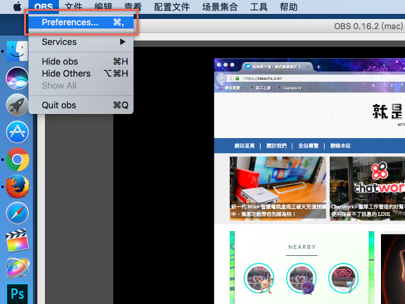Open App Store from the dock

pos(17,132)
